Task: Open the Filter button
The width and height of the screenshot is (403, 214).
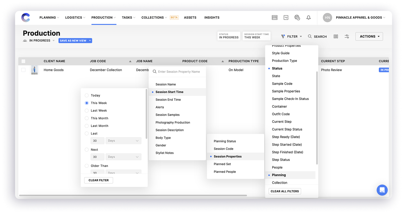Action: 292,36
